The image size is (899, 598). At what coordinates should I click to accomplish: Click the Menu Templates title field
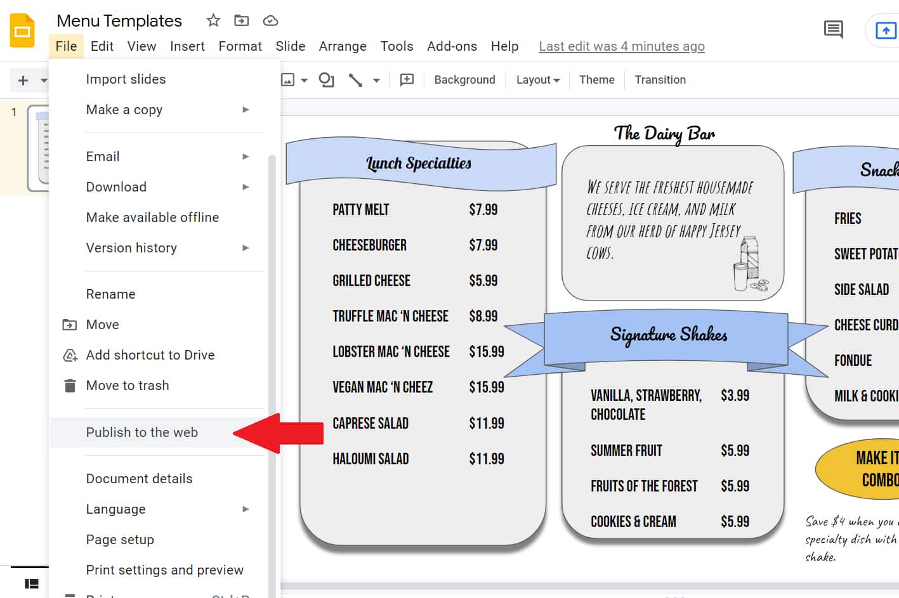119,21
